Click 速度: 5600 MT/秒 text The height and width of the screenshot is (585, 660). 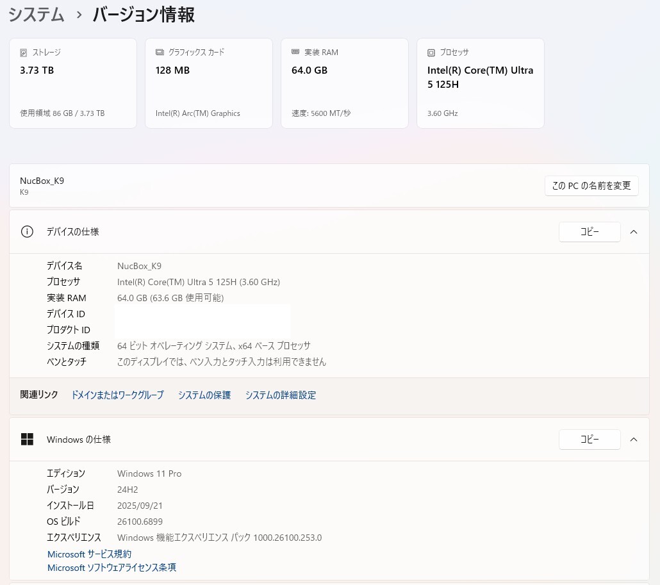coord(321,113)
